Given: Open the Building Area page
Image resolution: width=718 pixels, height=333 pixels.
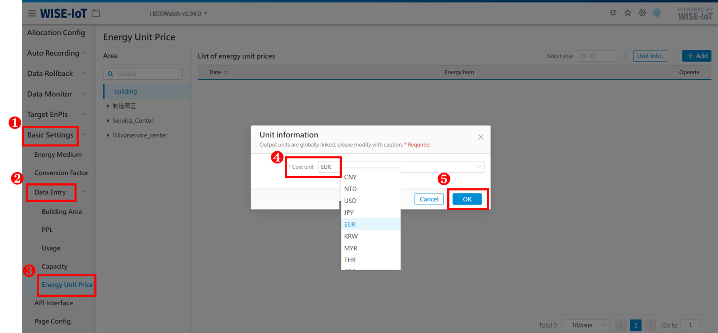Looking at the screenshot, I should [62, 211].
